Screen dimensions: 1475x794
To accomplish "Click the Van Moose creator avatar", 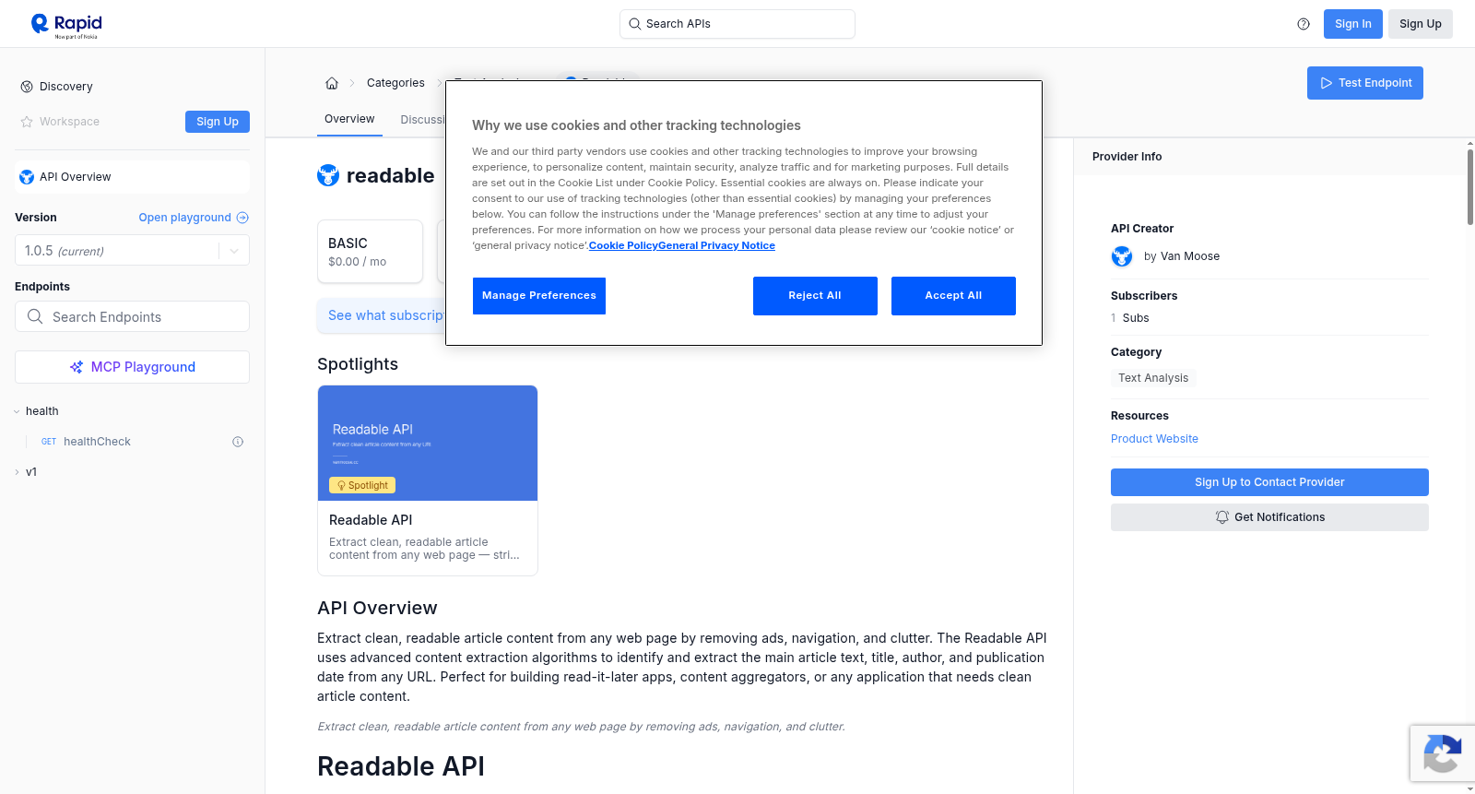I will [x=1122, y=256].
